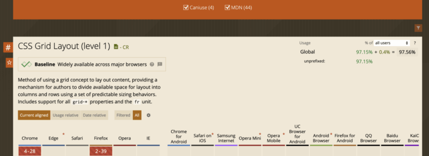Click the unprefixed 97.15% value

click(x=364, y=61)
